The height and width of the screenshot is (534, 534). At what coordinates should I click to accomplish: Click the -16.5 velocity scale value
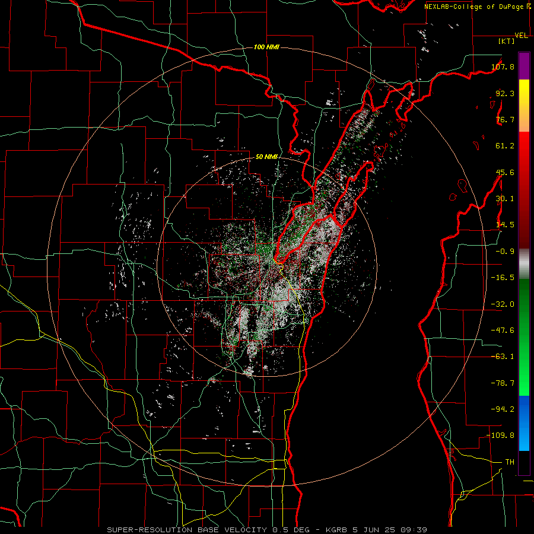[x=503, y=278]
